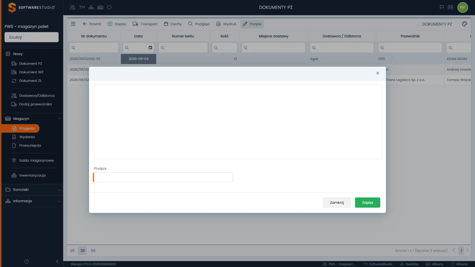Click Dopisz to add a document
Image resolution: width=475 pixels, height=267 pixels.
[x=117, y=24]
